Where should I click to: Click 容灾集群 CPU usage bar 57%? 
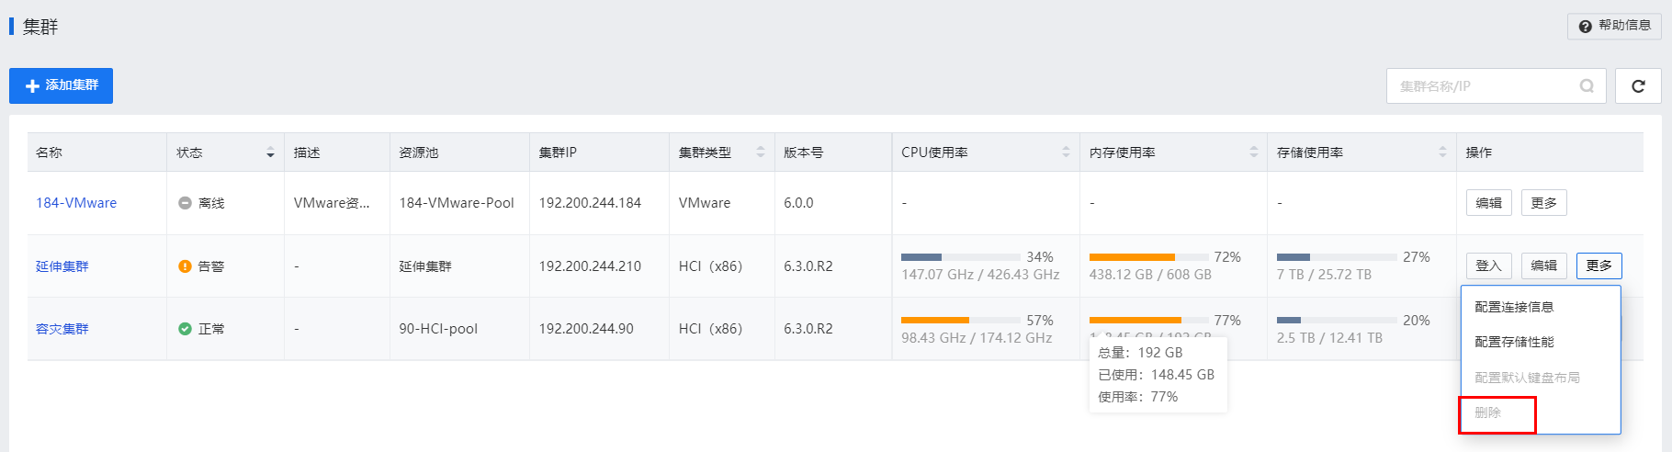(x=961, y=321)
